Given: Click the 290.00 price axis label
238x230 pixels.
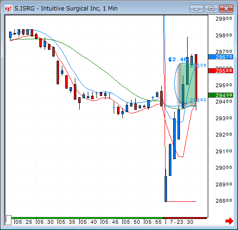Looking at the screenshot, I should pos(224,168).
